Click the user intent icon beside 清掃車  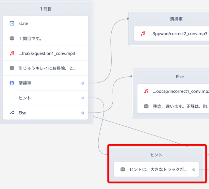[12, 83]
